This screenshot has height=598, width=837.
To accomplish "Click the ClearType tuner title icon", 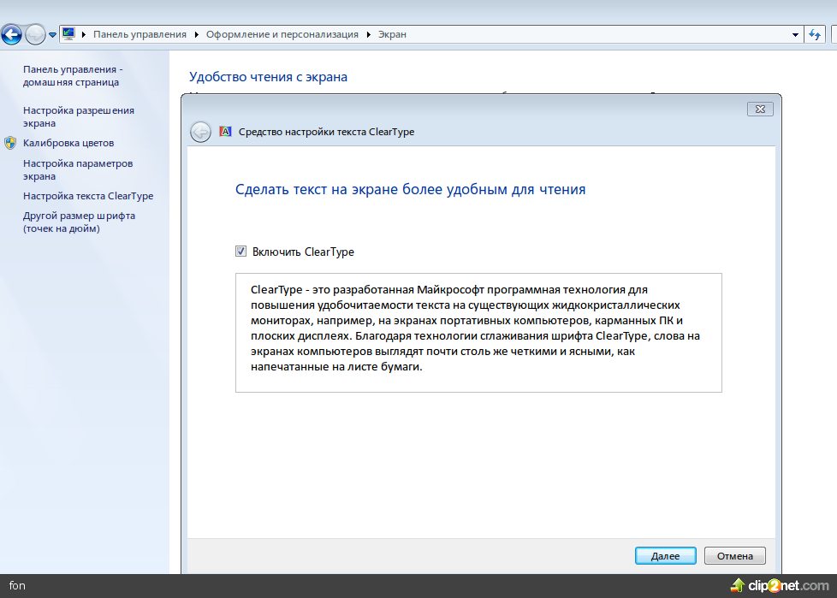I will pyautogui.click(x=226, y=132).
